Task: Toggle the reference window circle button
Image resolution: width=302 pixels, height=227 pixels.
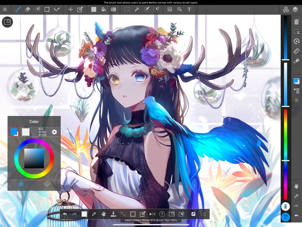Action: coord(7,22)
